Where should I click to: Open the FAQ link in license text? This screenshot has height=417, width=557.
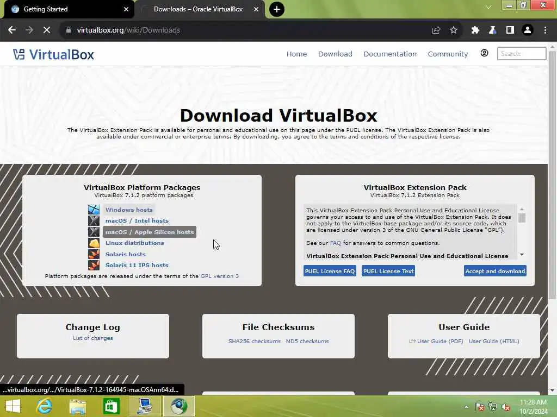tap(335, 243)
